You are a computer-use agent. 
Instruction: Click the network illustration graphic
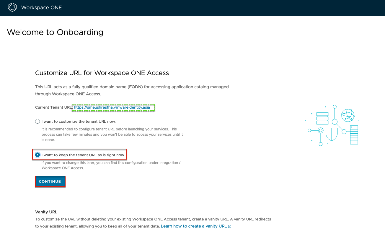click(332, 125)
